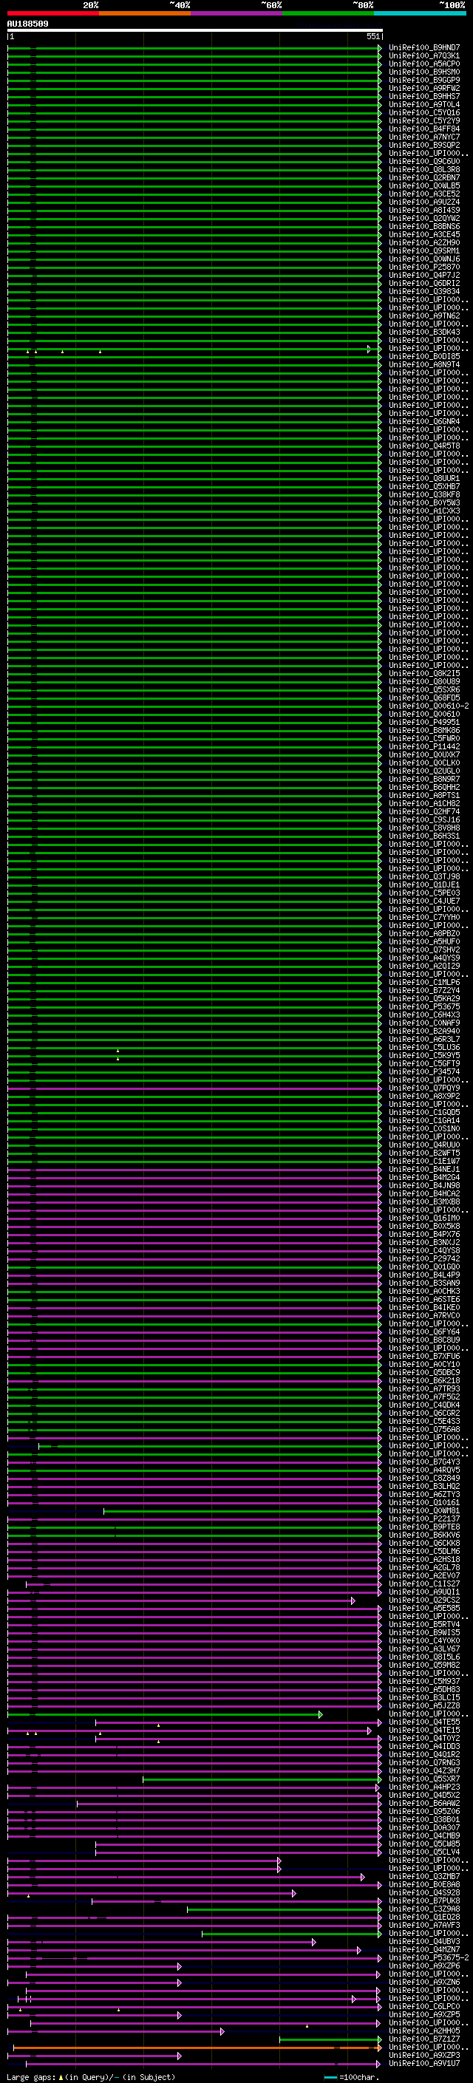Open hit UniRef100_P49951
This screenshot has height=2083, width=473.
click(x=423, y=722)
